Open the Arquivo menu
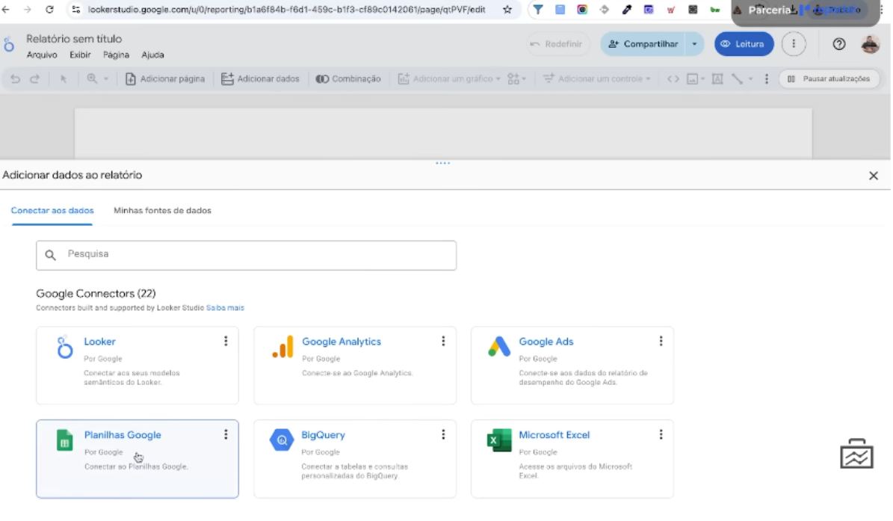 point(42,55)
